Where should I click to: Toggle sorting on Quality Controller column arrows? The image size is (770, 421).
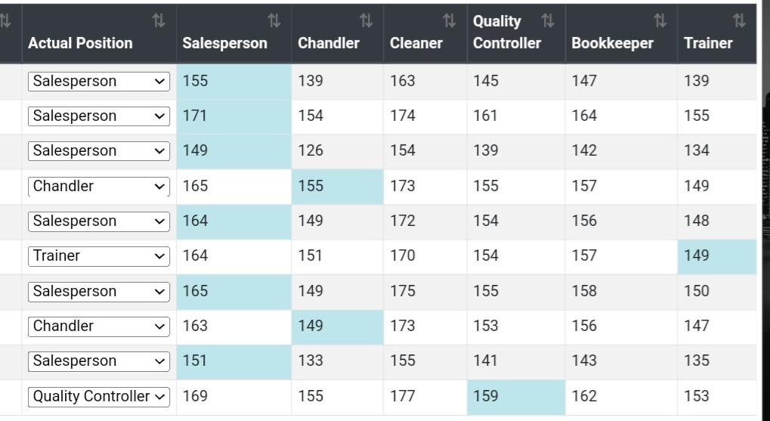click(x=547, y=21)
